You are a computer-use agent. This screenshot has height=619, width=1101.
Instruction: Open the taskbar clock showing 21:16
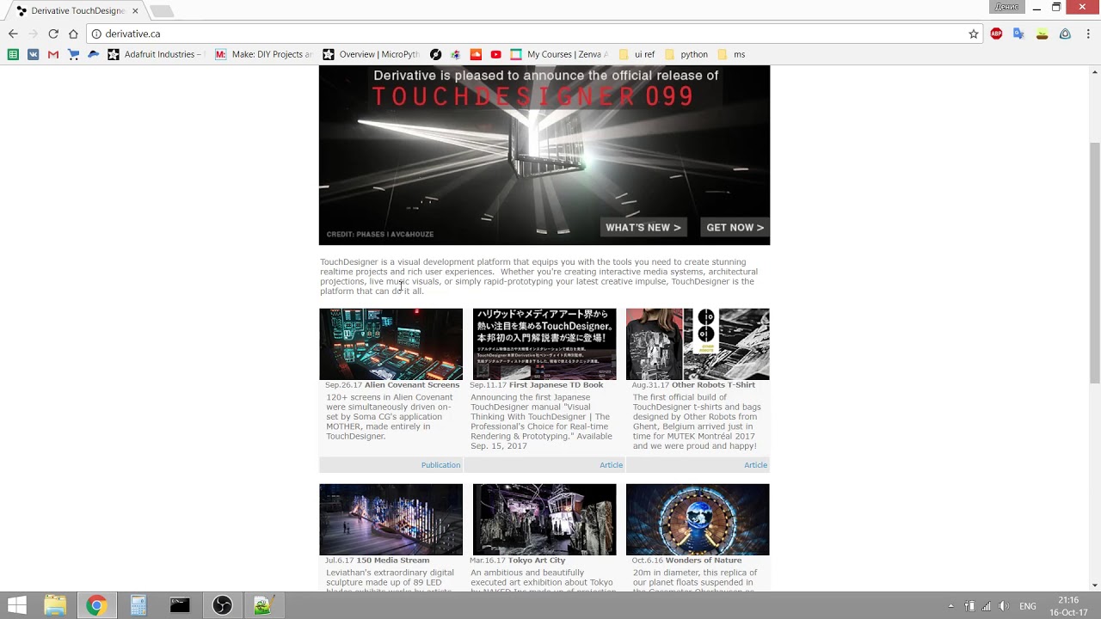(x=1068, y=606)
